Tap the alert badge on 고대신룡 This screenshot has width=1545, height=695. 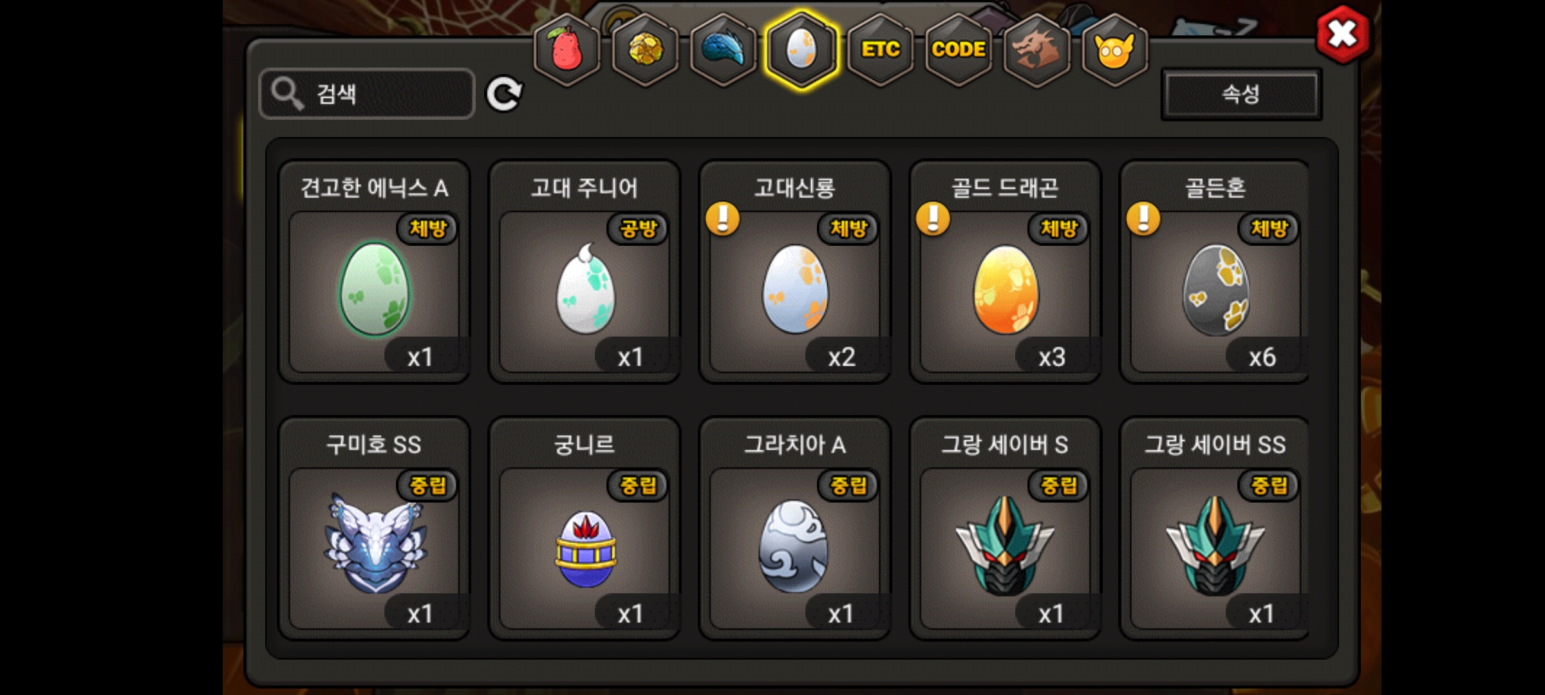point(722,219)
